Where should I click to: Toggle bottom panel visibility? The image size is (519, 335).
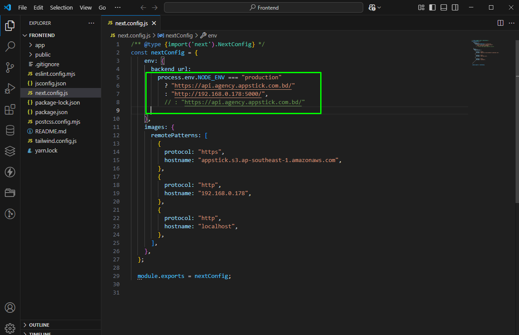coord(444,7)
